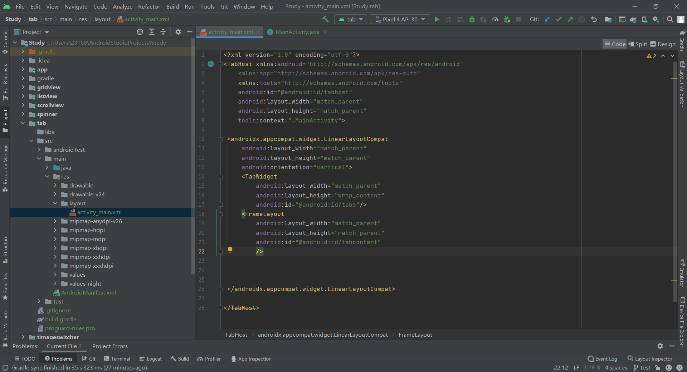687x372 pixels.
Task: Open Pixel 4 API 30 device dropdown
Action: tap(400, 19)
